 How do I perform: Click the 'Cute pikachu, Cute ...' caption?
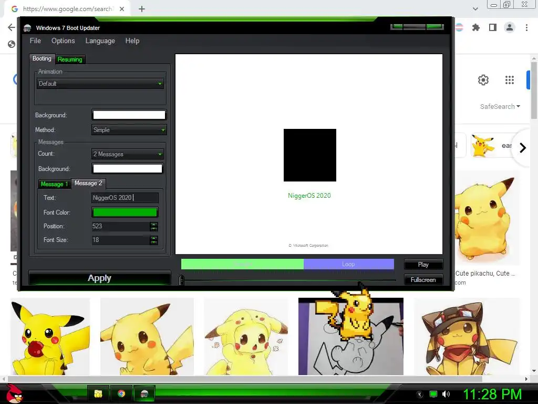485,274
